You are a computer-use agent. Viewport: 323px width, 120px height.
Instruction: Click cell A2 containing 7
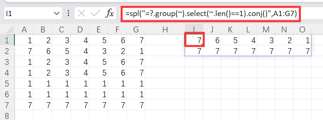pos(24,51)
